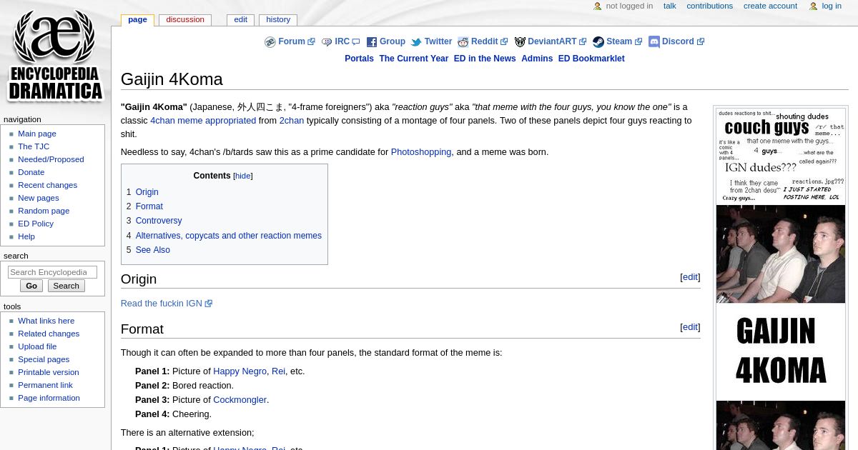Click the Search button
The width and height of the screenshot is (858, 450).
click(66, 286)
